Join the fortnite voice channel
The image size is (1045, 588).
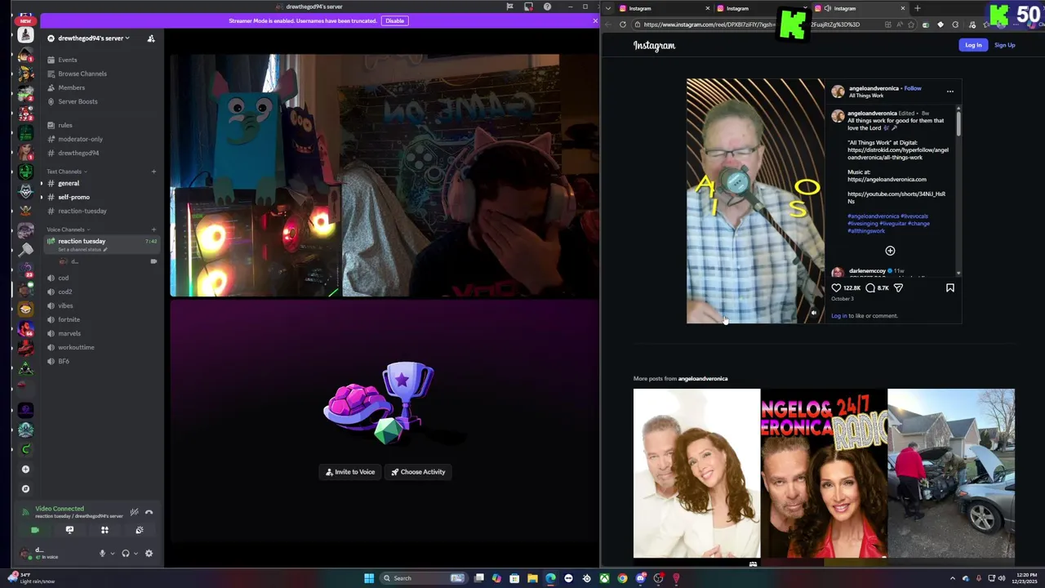pyautogui.click(x=69, y=319)
